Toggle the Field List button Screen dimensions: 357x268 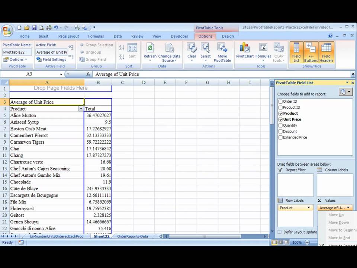point(296,52)
